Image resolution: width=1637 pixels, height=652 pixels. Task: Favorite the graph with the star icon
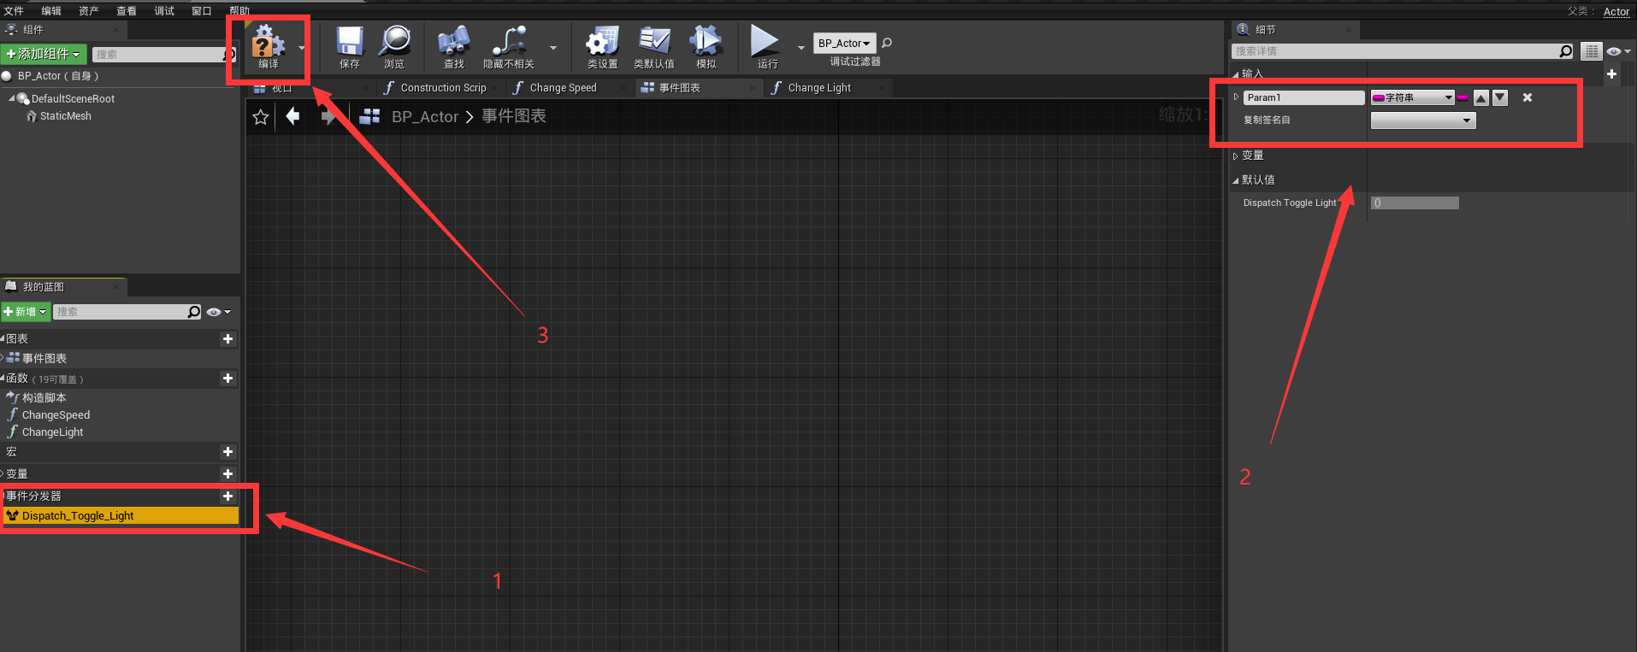click(x=261, y=117)
